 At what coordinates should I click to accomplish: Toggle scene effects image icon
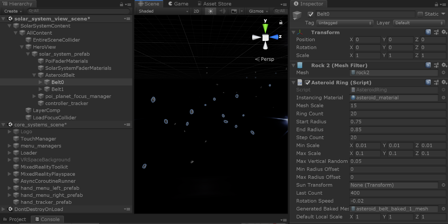point(234,11)
